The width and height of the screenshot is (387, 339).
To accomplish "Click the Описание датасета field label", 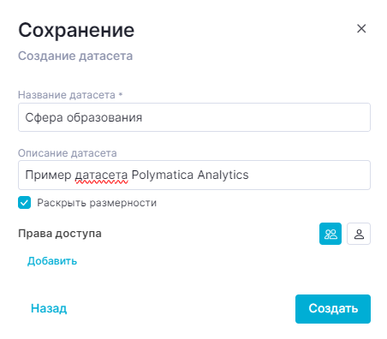I will [x=68, y=153].
